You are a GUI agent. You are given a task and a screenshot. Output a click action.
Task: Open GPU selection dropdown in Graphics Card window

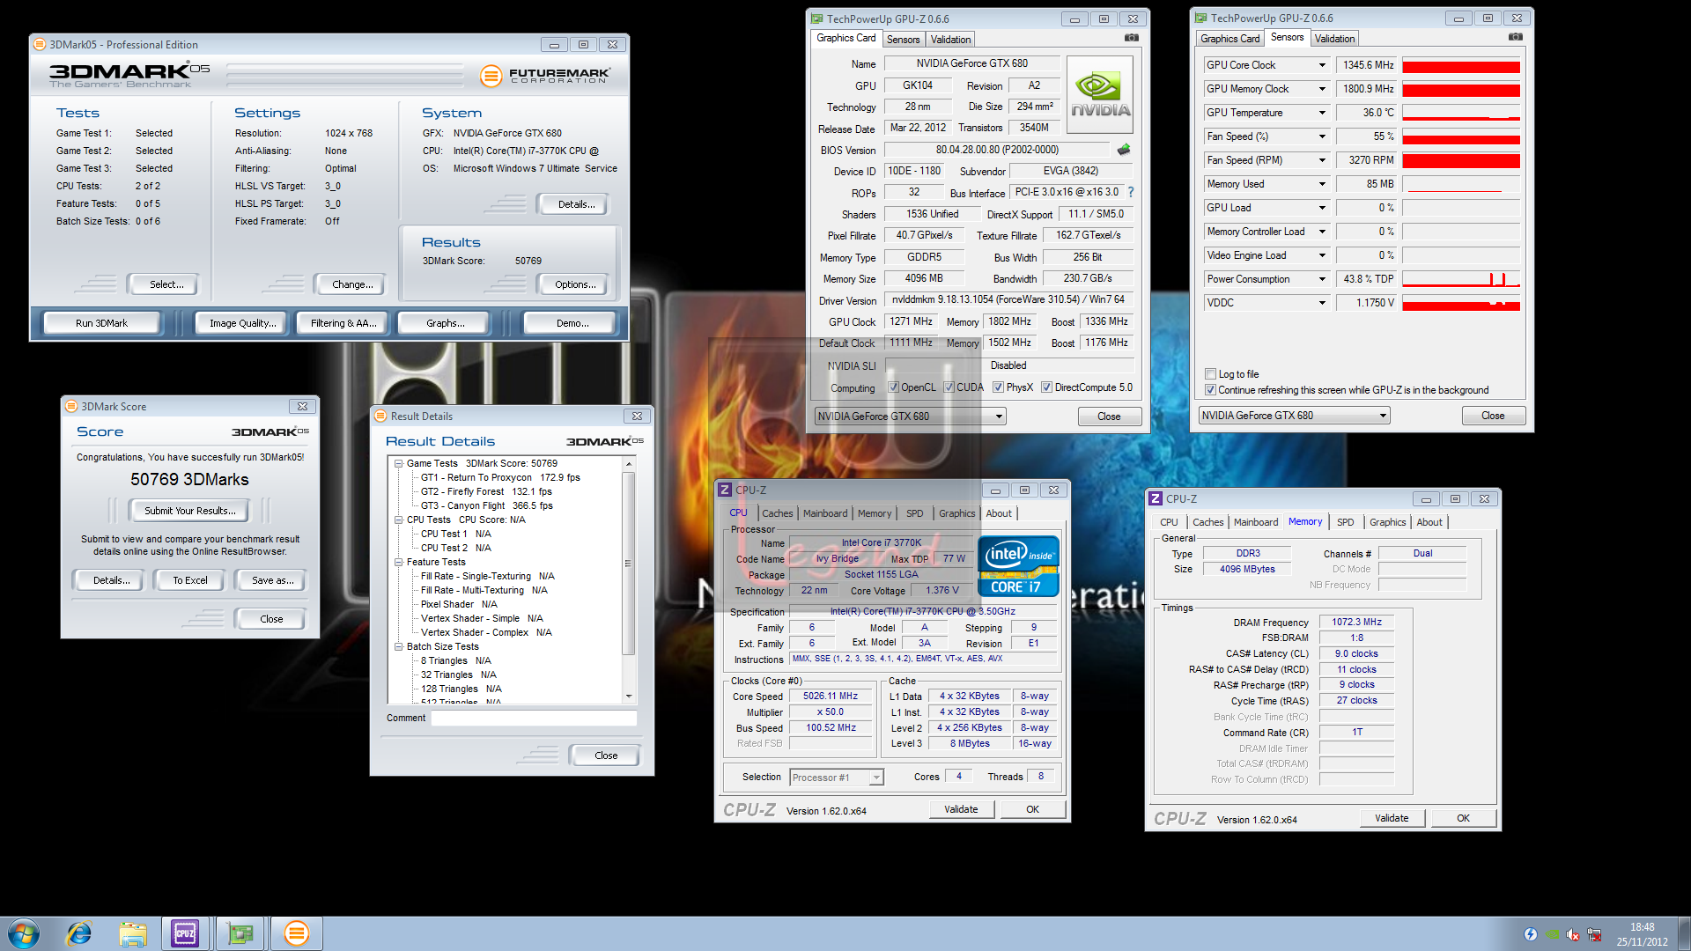point(910,417)
